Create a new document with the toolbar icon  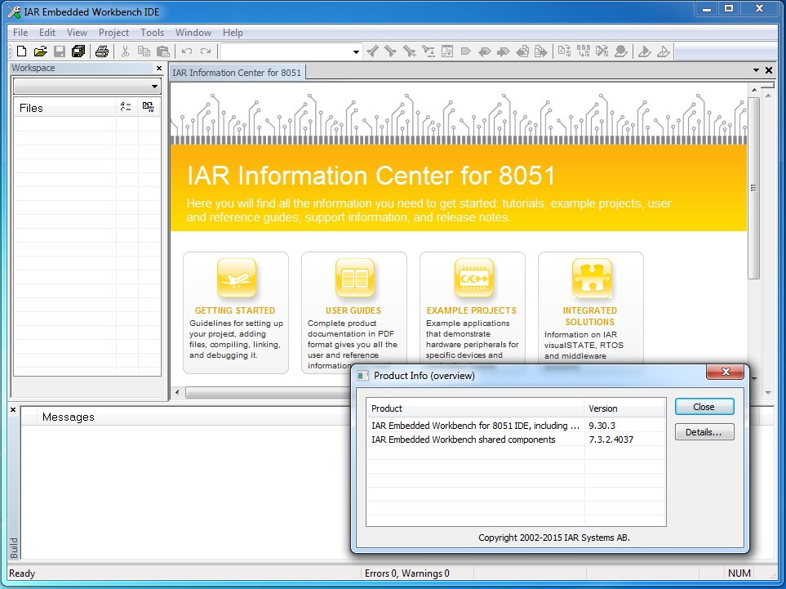(x=21, y=51)
